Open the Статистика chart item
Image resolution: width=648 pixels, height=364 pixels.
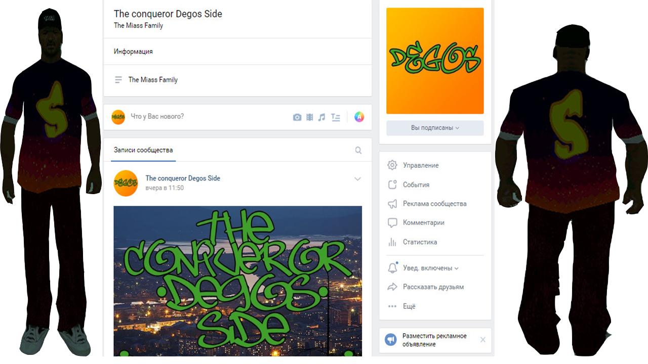pos(412,242)
